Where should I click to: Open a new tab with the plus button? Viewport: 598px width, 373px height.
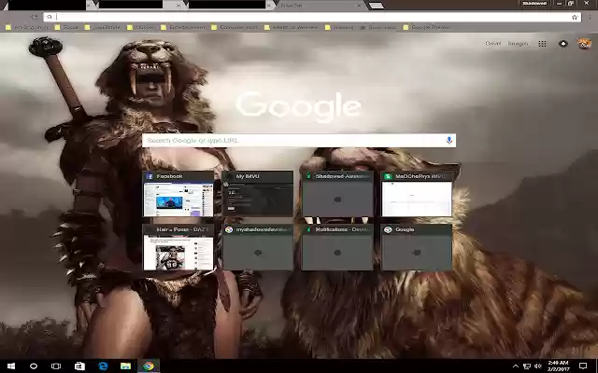click(x=376, y=6)
